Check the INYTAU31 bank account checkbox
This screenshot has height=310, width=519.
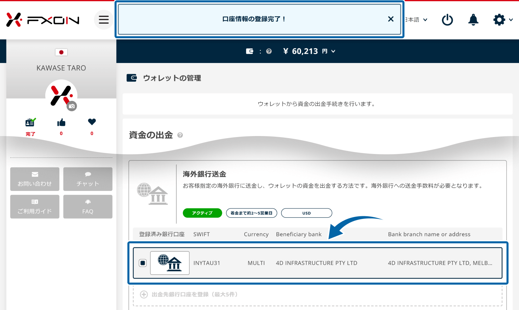(x=143, y=263)
